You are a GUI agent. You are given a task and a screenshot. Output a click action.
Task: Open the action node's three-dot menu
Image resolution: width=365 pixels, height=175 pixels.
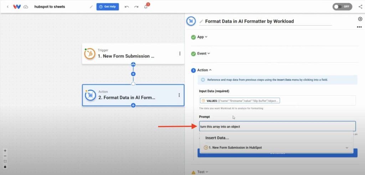179,95
